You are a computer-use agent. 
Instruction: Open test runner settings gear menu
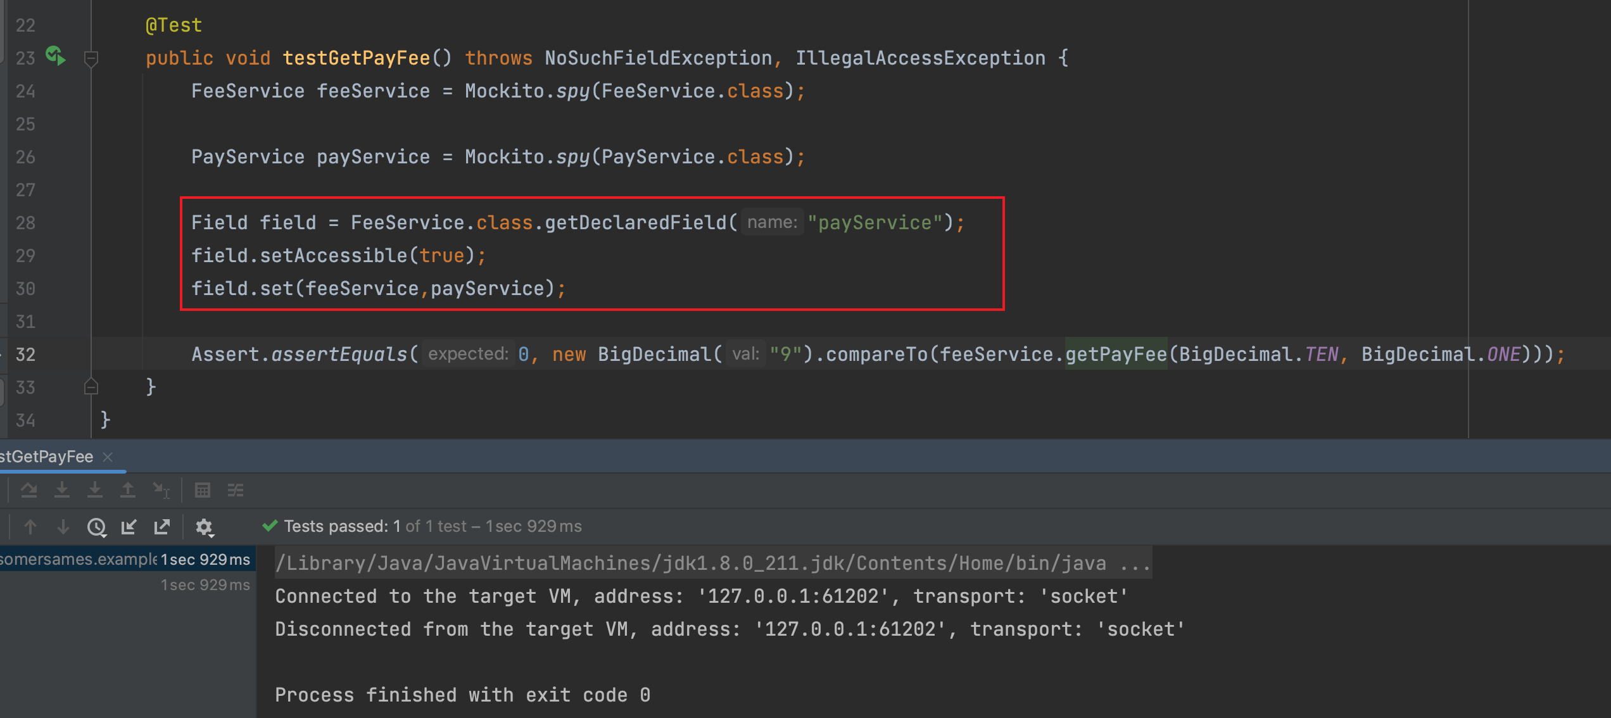coord(205,527)
